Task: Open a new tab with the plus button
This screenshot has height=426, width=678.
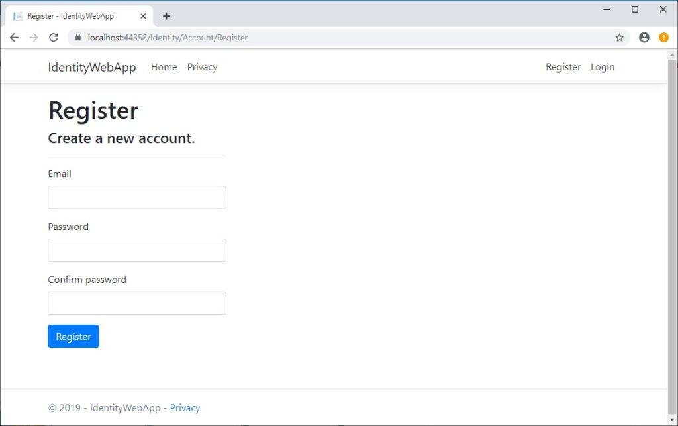Action: click(x=166, y=16)
